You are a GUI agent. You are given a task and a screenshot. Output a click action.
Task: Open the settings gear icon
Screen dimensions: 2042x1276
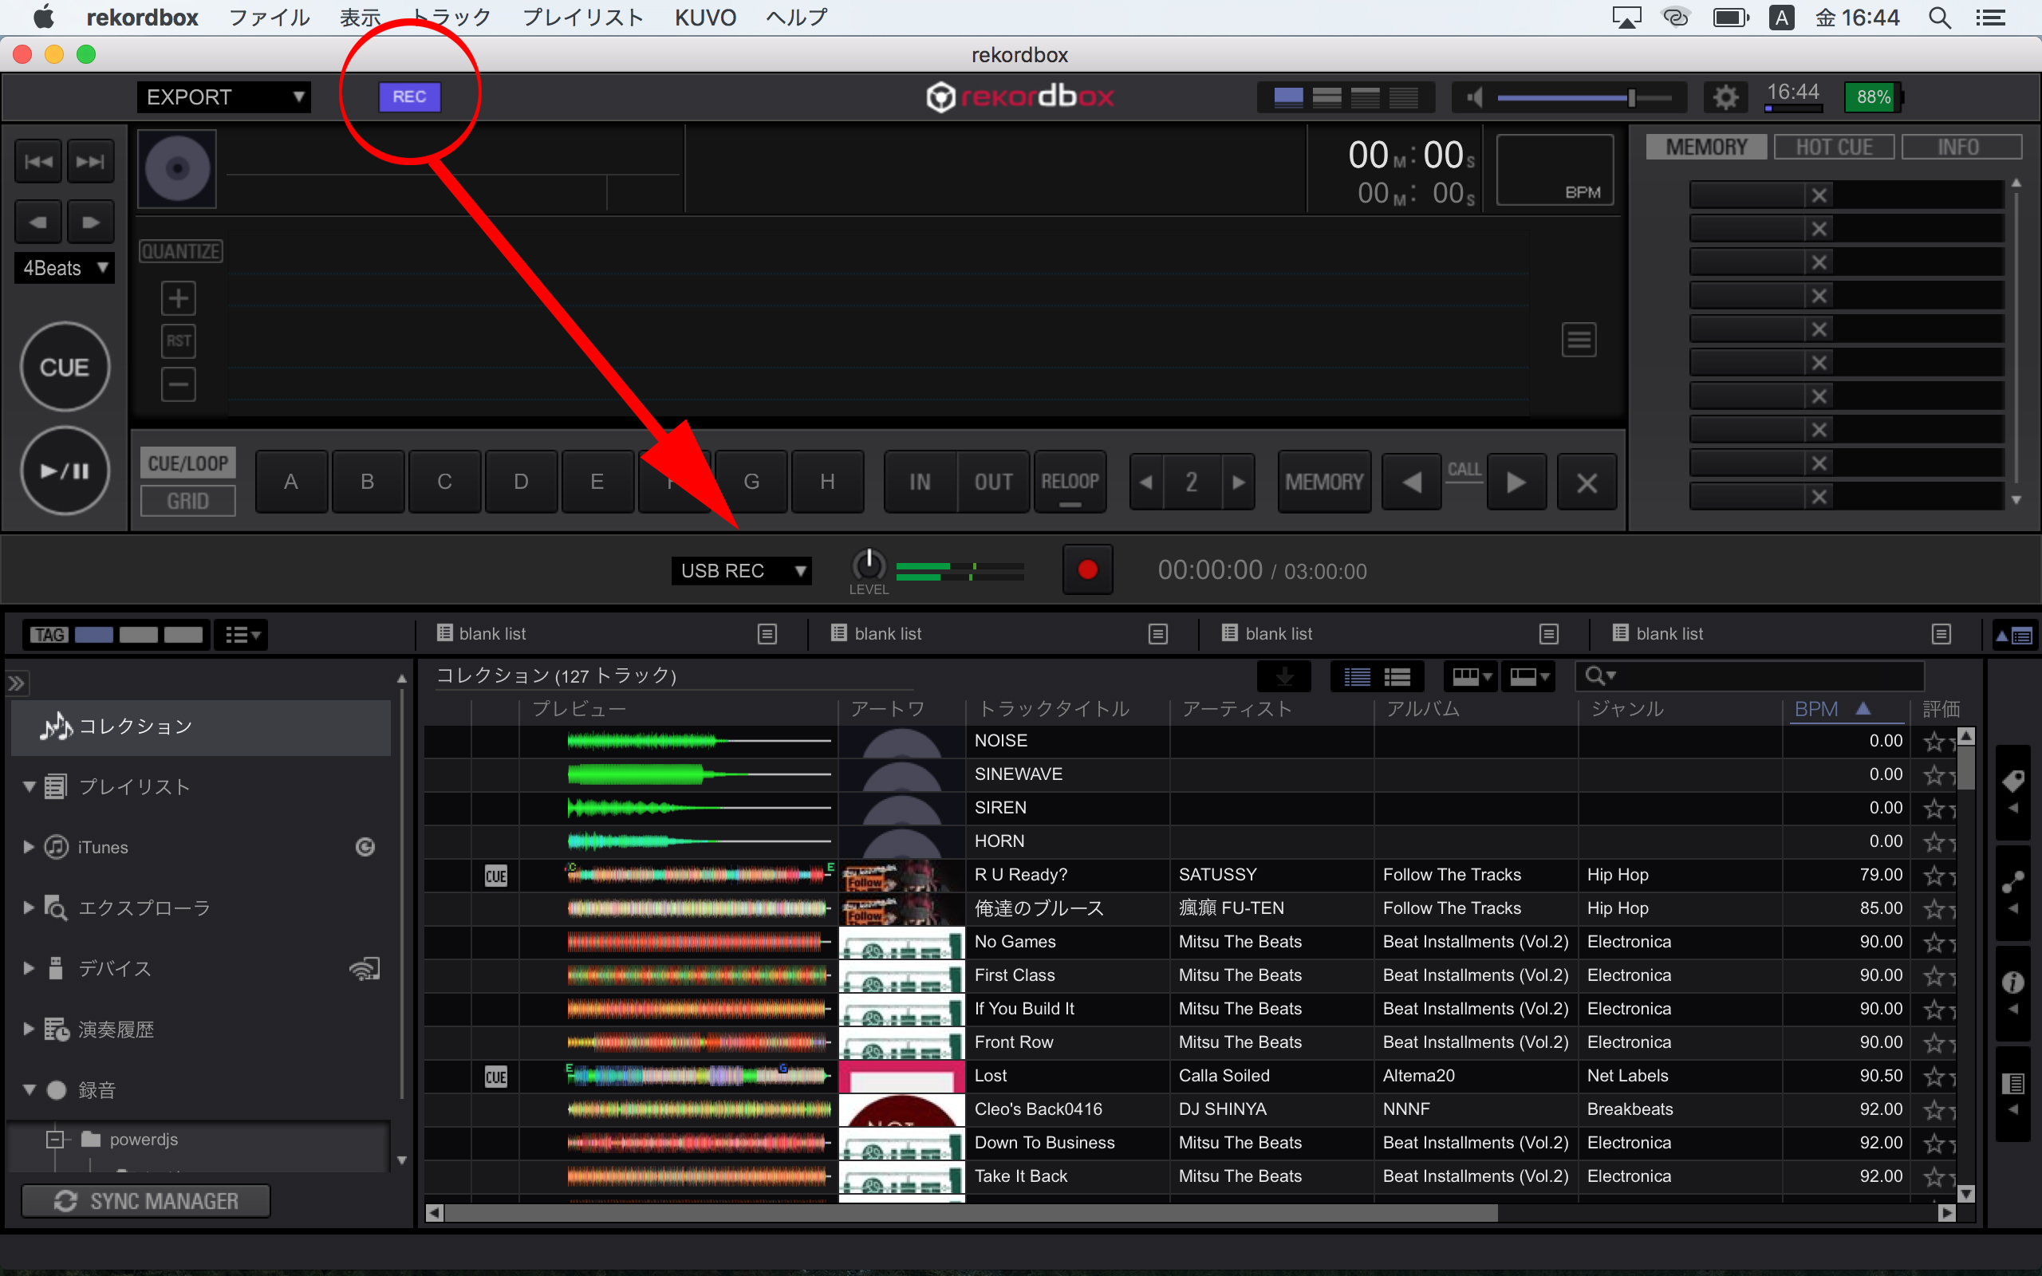coord(1725,97)
